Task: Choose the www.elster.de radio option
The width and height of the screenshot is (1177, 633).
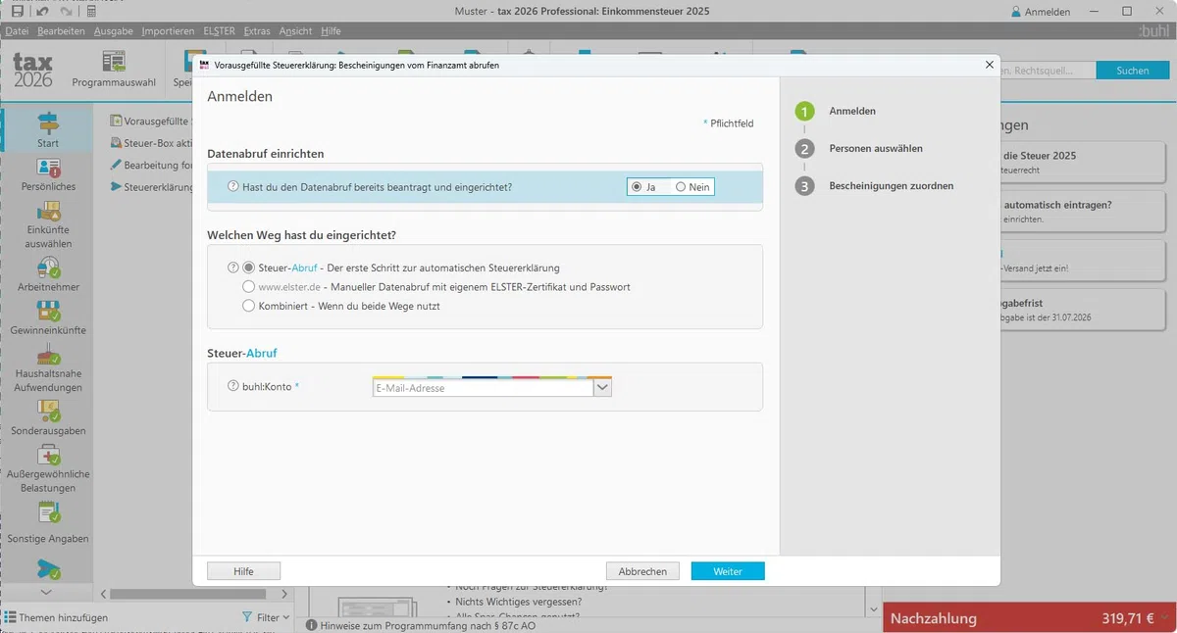Action: click(x=249, y=287)
